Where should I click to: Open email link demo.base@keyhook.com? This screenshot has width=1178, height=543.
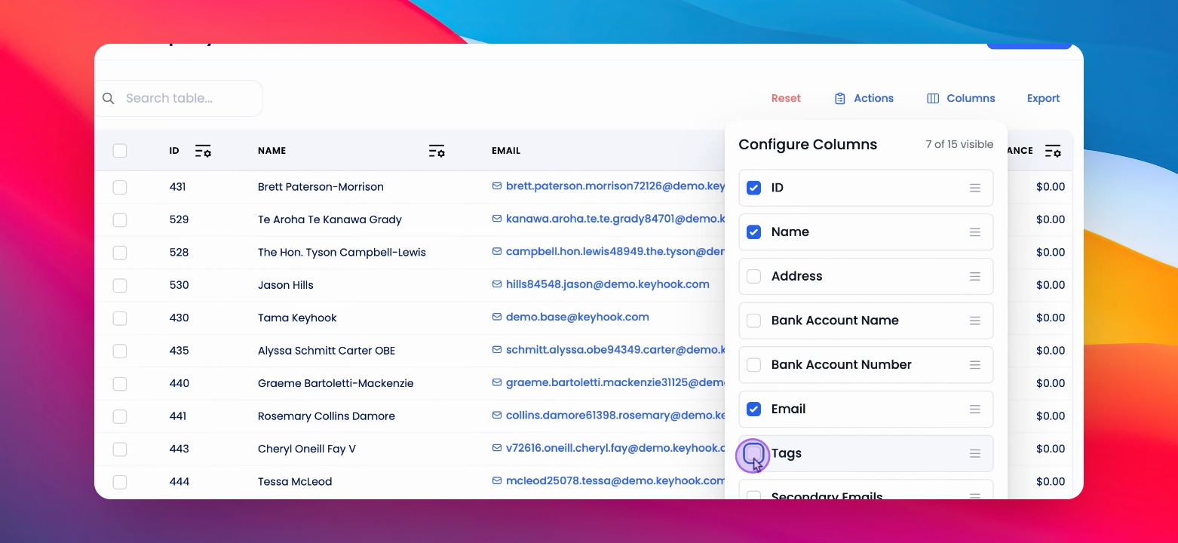coord(578,317)
